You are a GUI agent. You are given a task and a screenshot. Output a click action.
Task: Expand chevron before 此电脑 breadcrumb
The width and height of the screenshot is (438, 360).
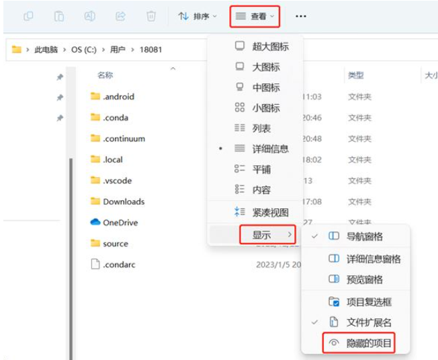coord(28,50)
